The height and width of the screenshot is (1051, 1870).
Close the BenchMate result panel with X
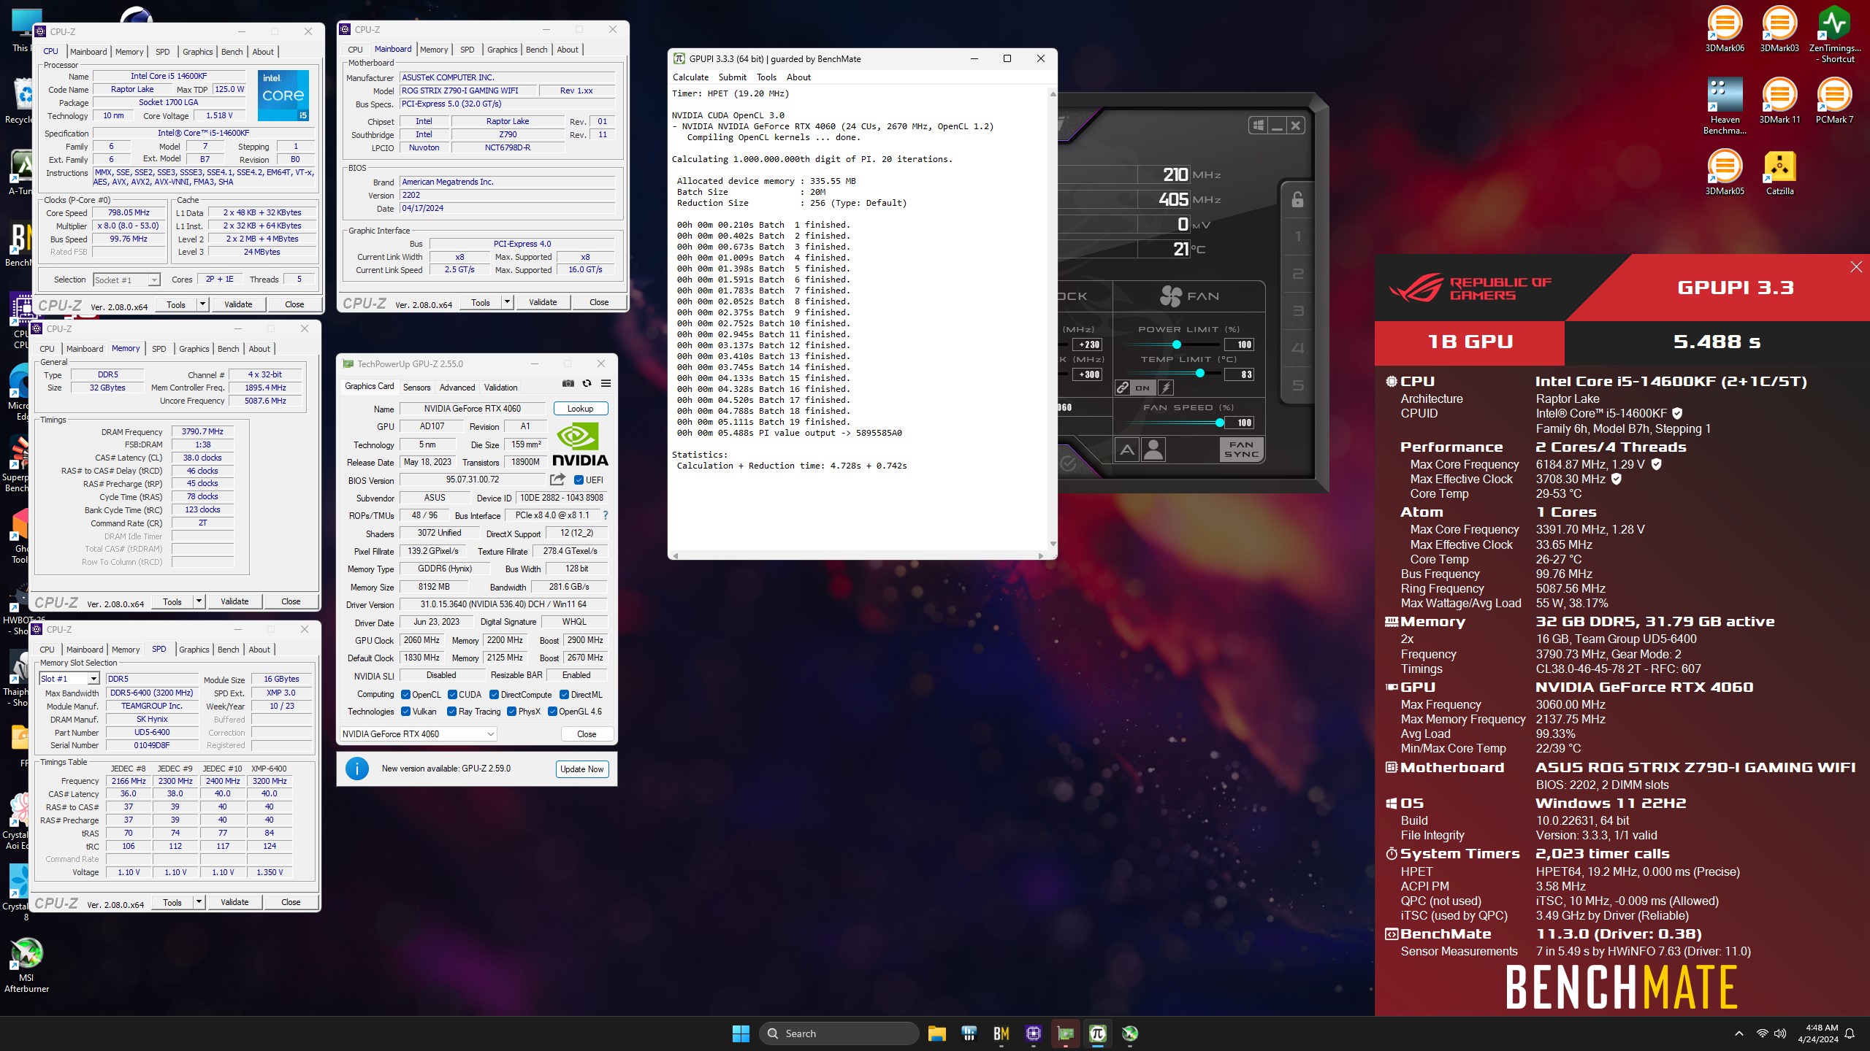tap(1856, 267)
